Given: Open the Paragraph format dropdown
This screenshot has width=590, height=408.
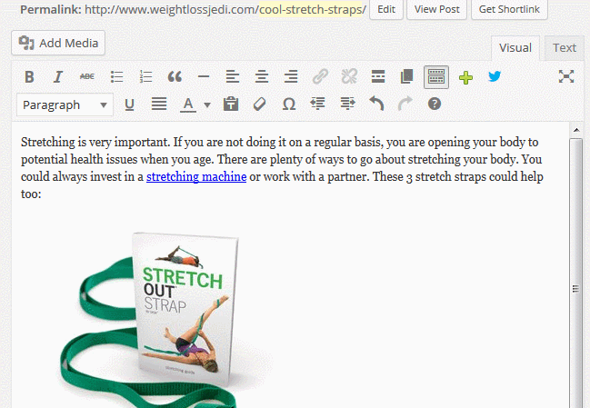Looking at the screenshot, I should [x=65, y=104].
